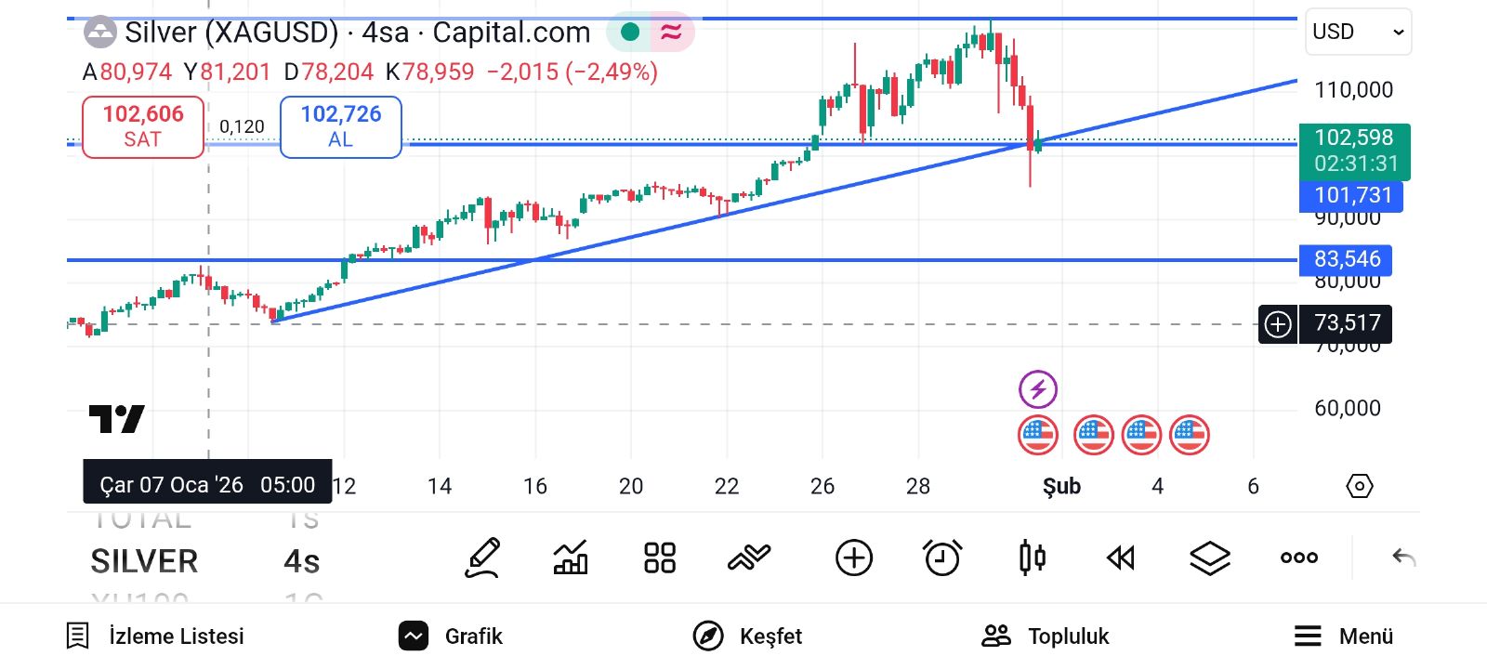This screenshot has width=1487, height=669.
Task: Open the object tree layers icon
Action: coord(1210,558)
